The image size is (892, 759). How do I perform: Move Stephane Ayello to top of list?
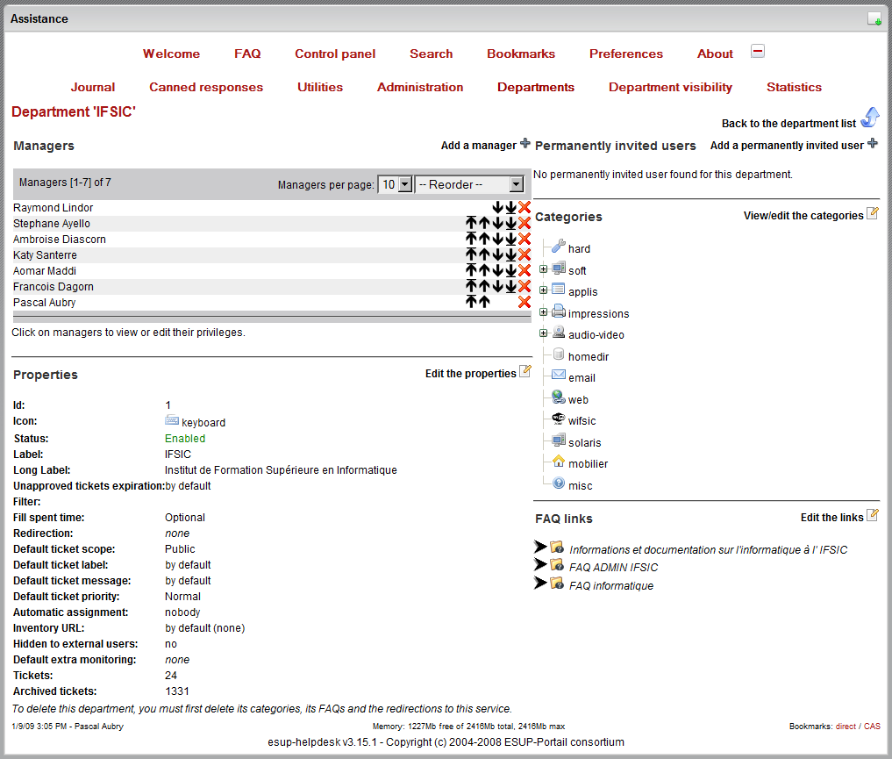coord(471,224)
